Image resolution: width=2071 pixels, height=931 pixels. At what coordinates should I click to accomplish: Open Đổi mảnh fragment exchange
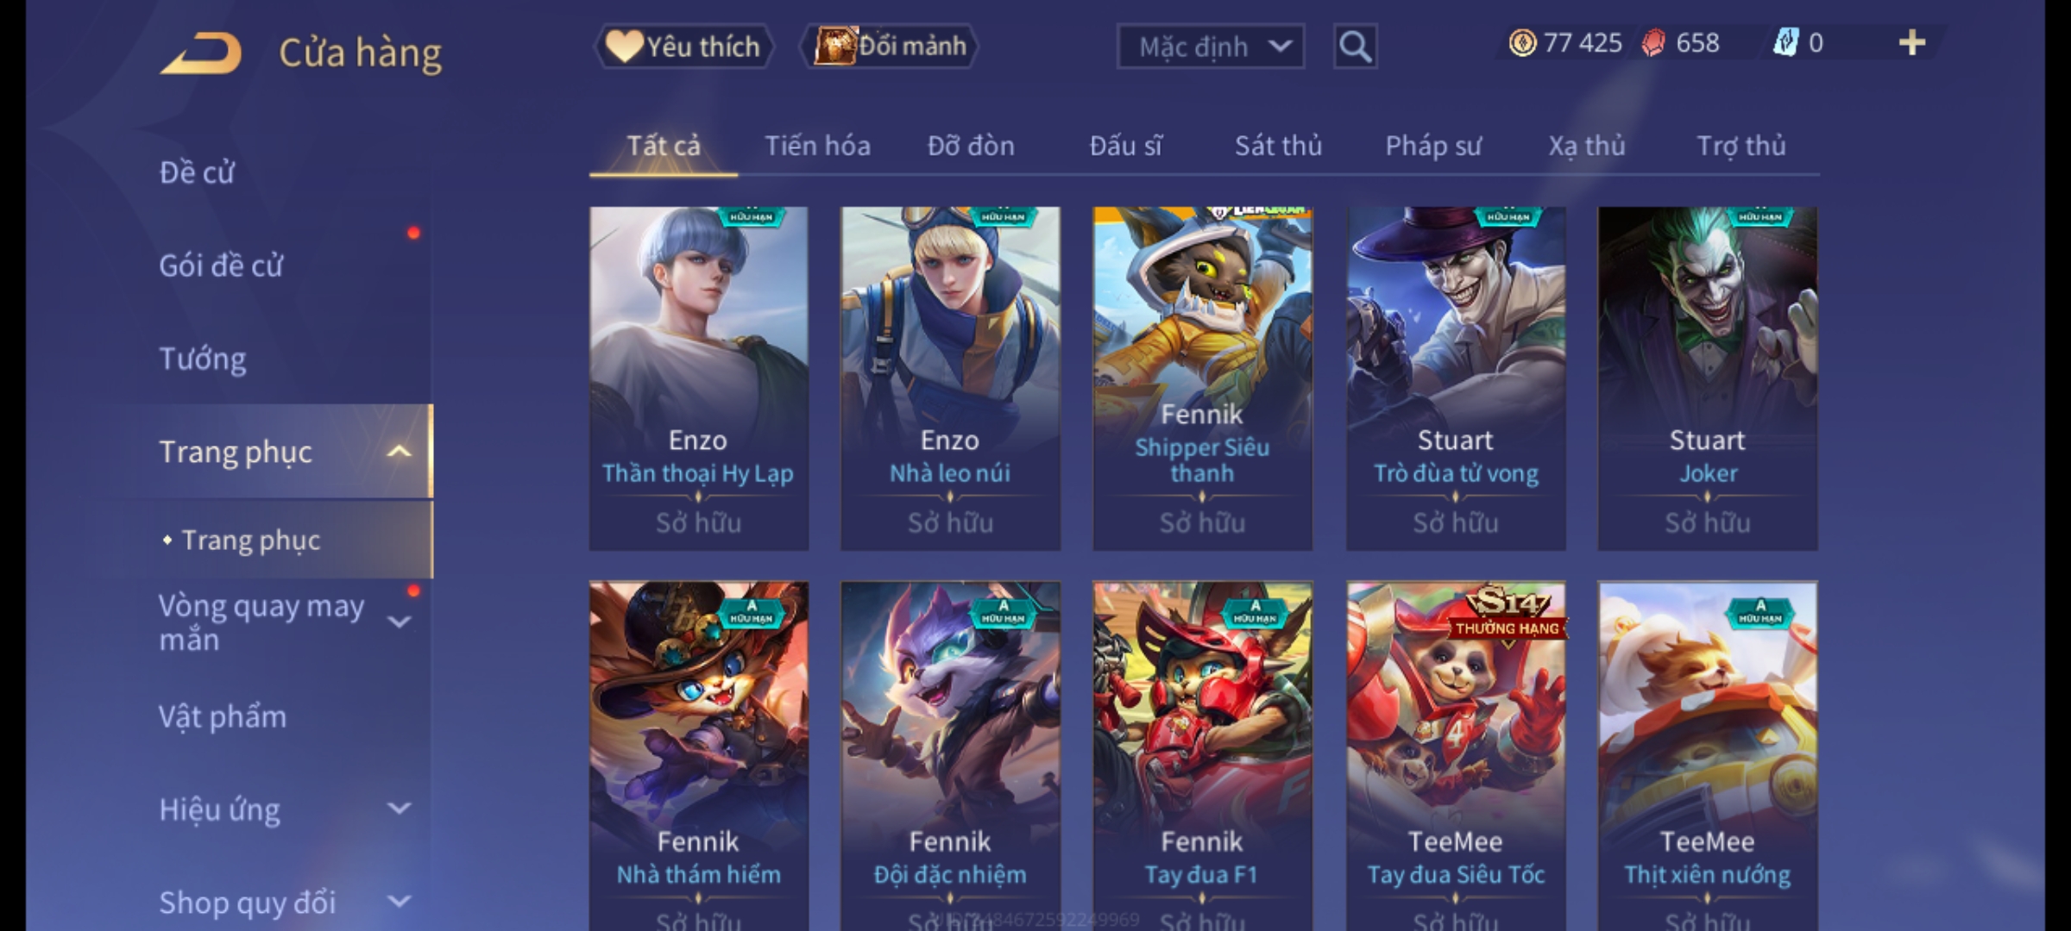point(891,46)
